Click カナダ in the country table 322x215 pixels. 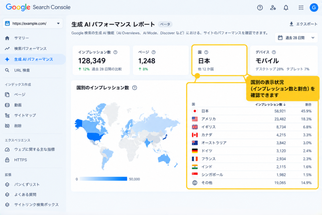point(207,135)
